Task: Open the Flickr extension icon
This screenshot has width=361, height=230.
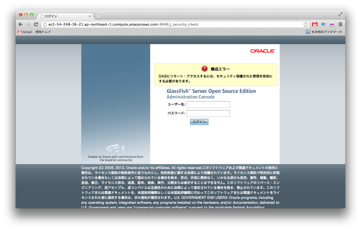Action: (332, 24)
